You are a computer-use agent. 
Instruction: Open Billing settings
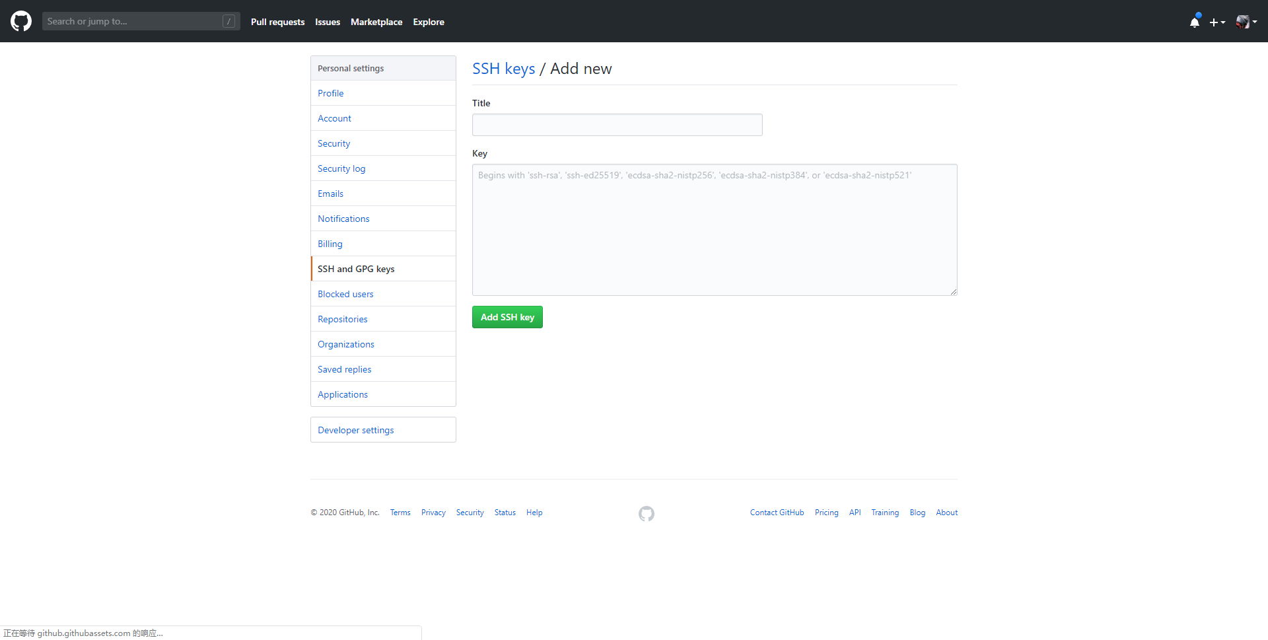tap(383, 244)
